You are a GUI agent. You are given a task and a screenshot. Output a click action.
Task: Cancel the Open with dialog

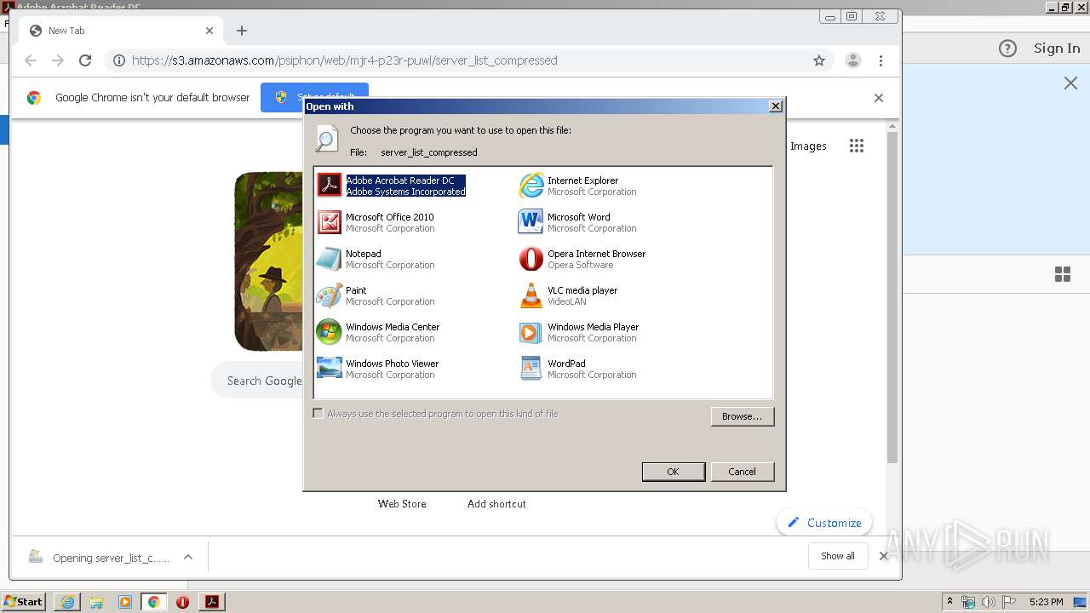tap(742, 472)
